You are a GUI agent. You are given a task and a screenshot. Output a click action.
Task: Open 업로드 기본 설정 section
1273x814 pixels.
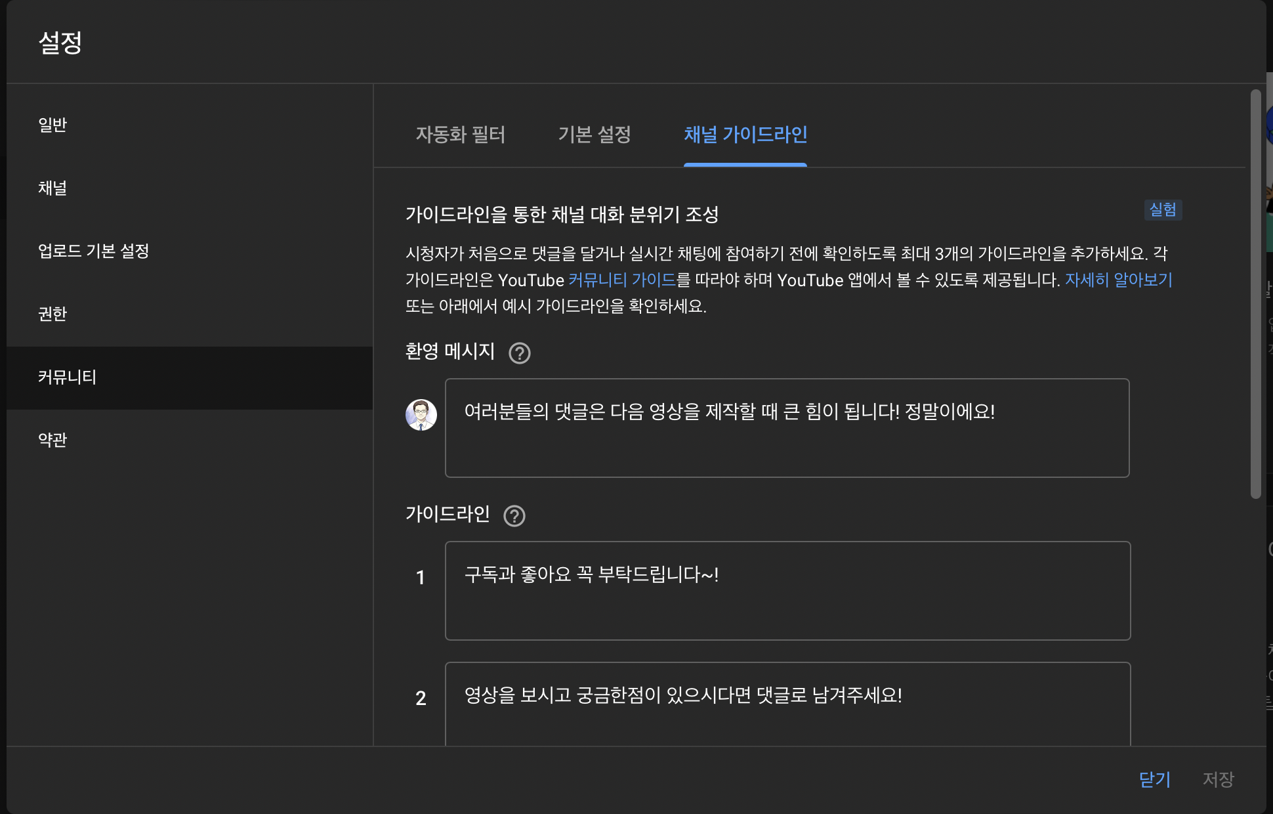(x=94, y=251)
